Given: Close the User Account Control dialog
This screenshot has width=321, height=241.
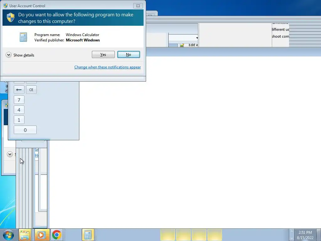Looking at the screenshot, I should coord(138,6).
